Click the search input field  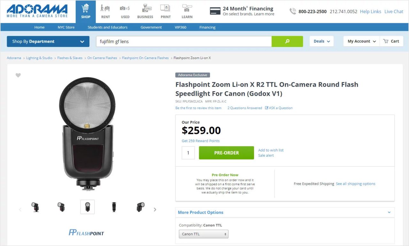(x=184, y=41)
